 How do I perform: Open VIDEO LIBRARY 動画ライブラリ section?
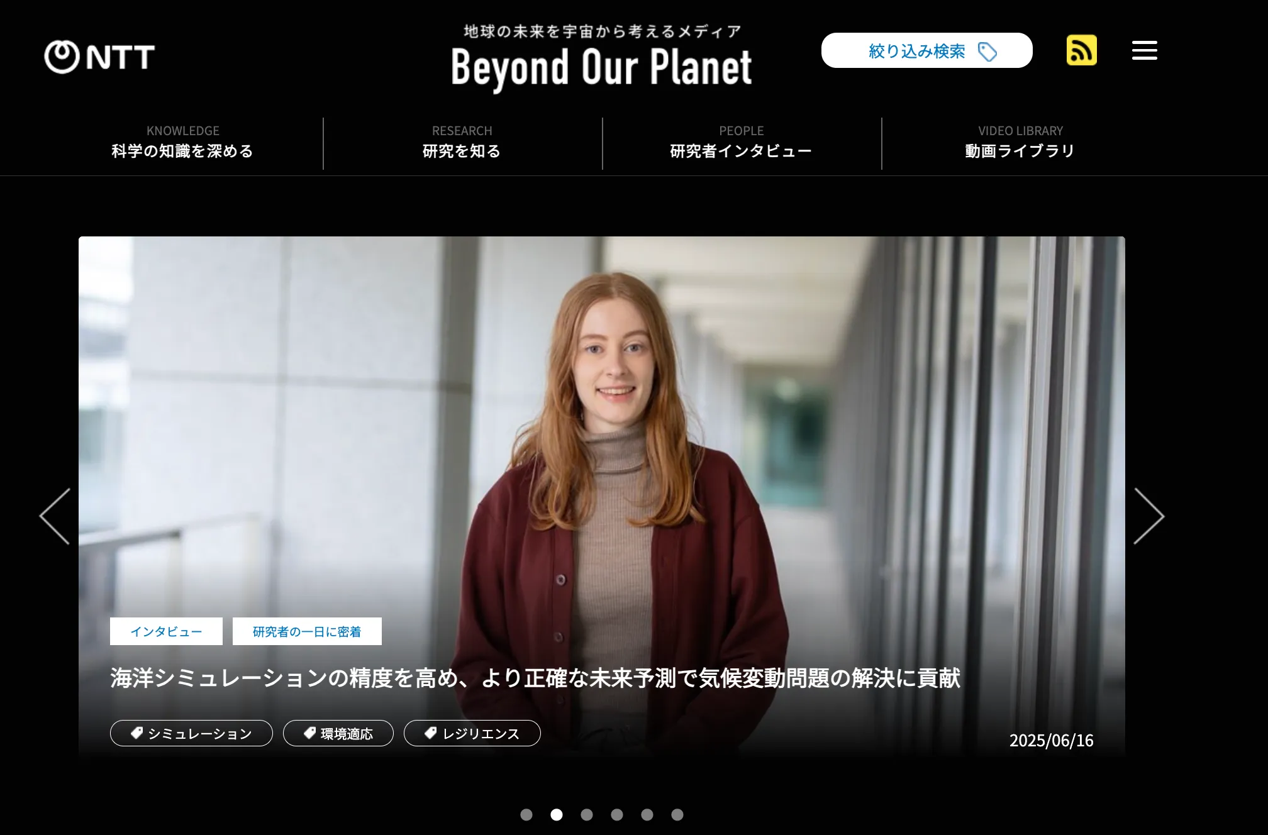1020,142
